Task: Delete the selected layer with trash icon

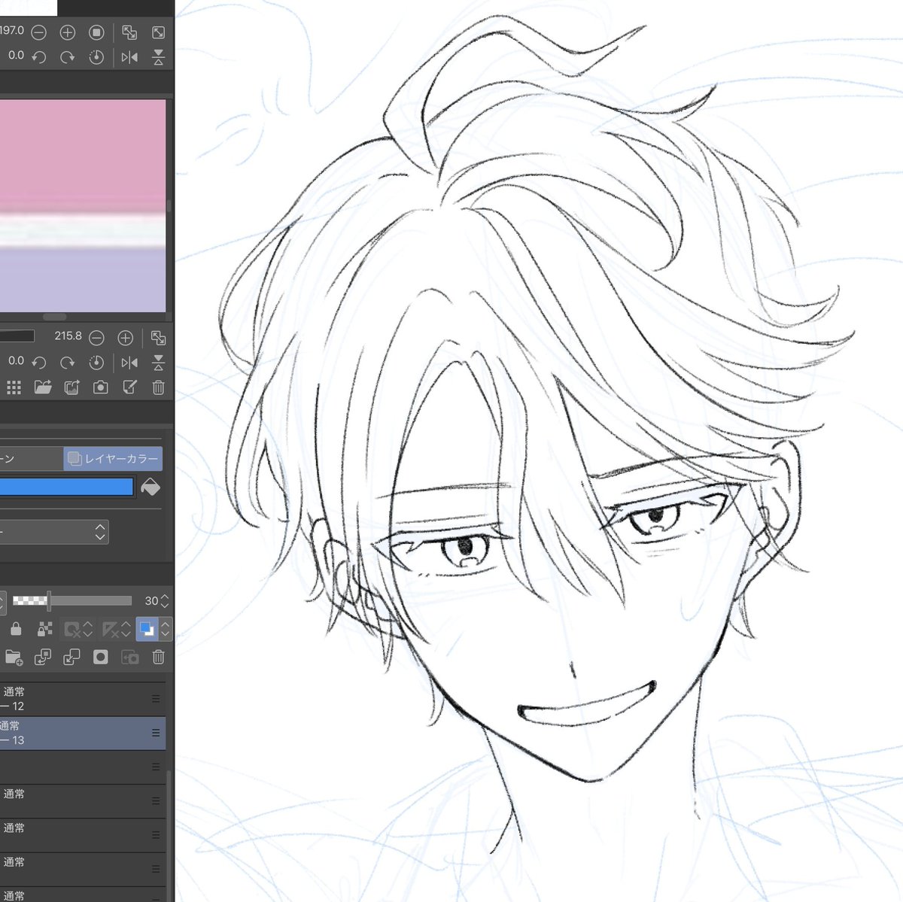Action: [x=158, y=658]
